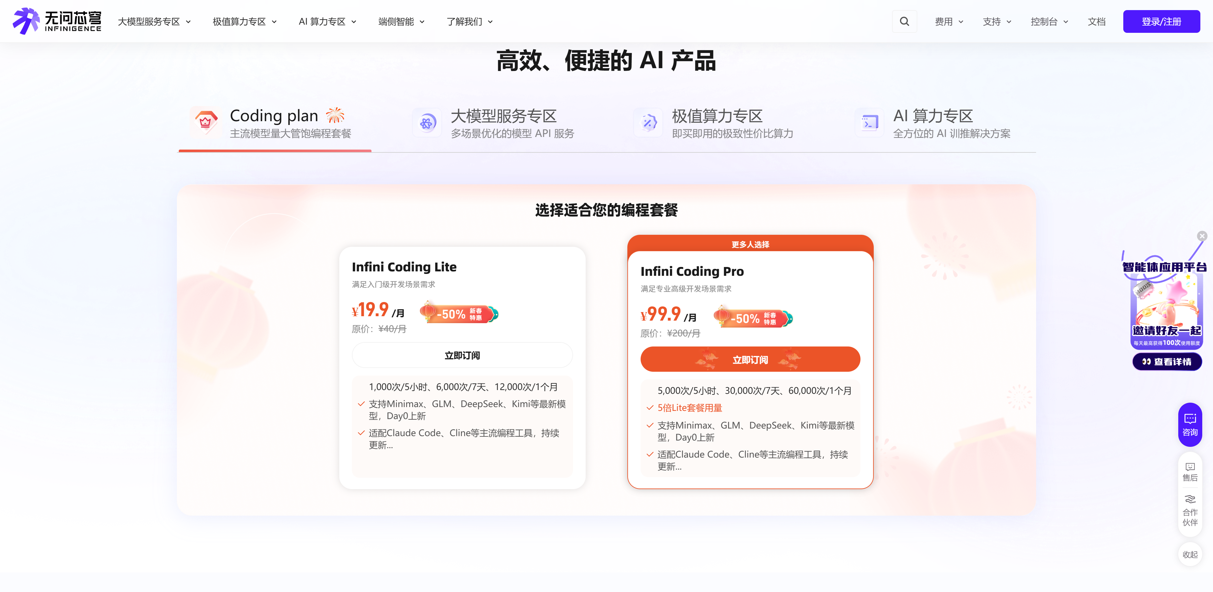The image size is (1213, 592).
Task: Subscribe to Infini Coding Lite plan
Action: (x=462, y=355)
